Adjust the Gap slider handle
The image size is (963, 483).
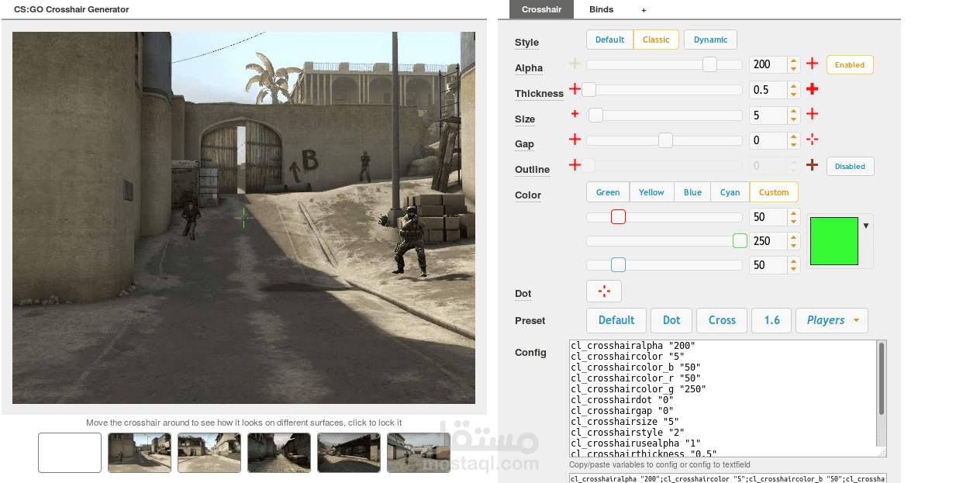tap(665, 140)
